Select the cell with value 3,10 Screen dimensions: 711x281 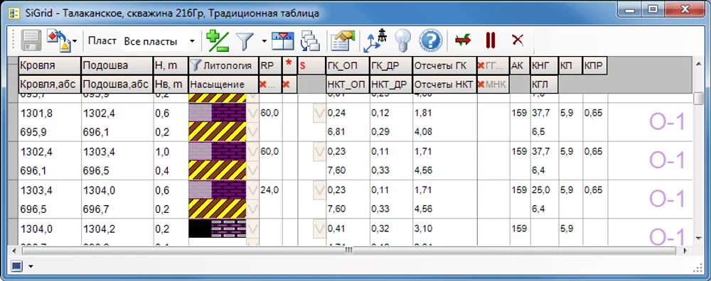(x=444, y=229)
